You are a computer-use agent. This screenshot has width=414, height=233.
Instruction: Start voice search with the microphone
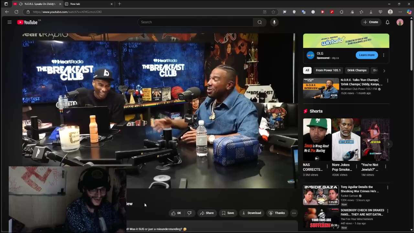(x=274, y=22)
